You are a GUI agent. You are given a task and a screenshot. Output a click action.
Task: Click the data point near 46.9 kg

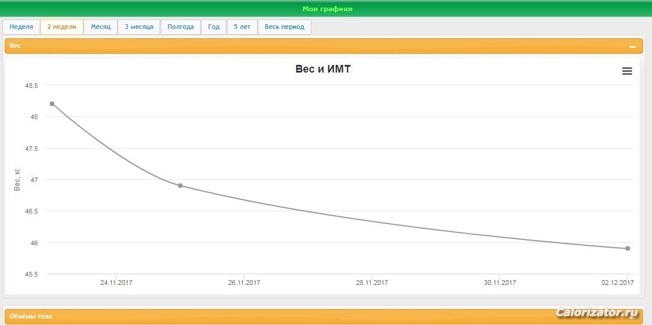click(x=180, y=186)
